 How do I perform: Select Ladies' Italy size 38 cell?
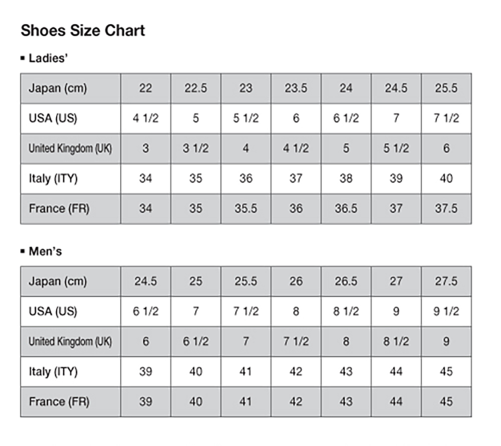pyautogui.click(x=346, y=179)
